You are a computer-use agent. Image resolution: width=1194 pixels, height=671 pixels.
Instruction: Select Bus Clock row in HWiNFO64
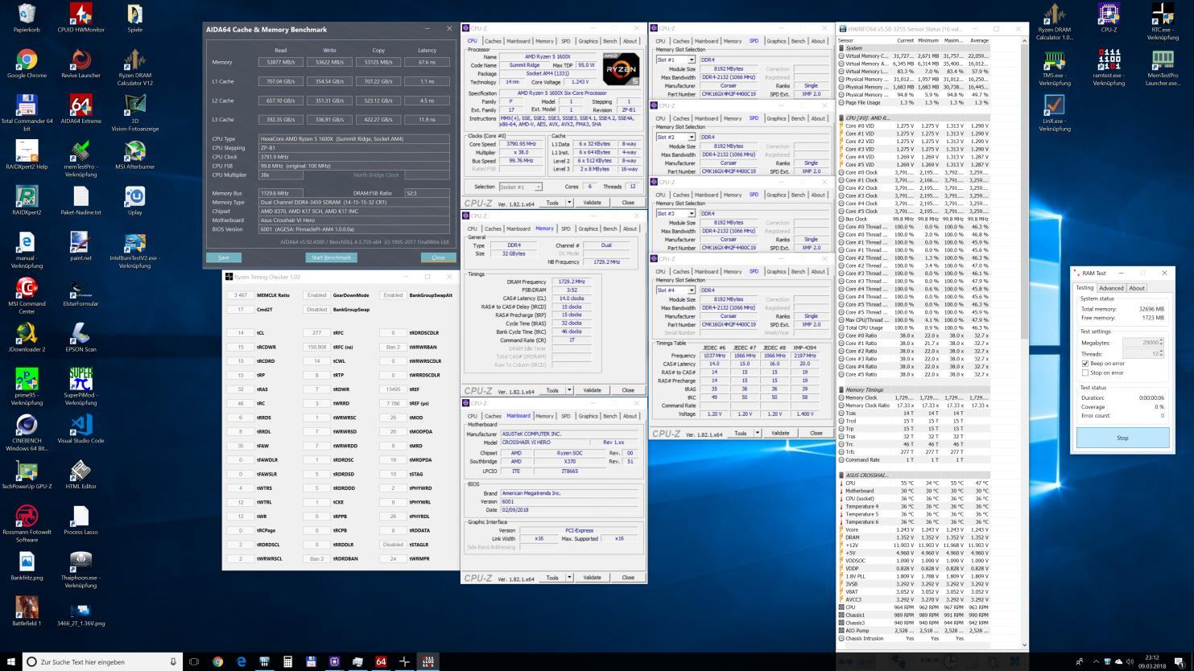click(914, 219)
